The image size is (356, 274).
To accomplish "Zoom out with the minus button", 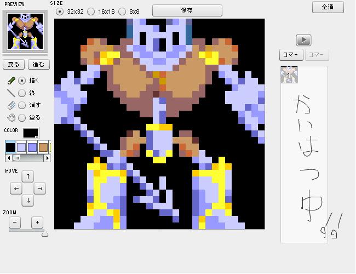I will (15, 222).
